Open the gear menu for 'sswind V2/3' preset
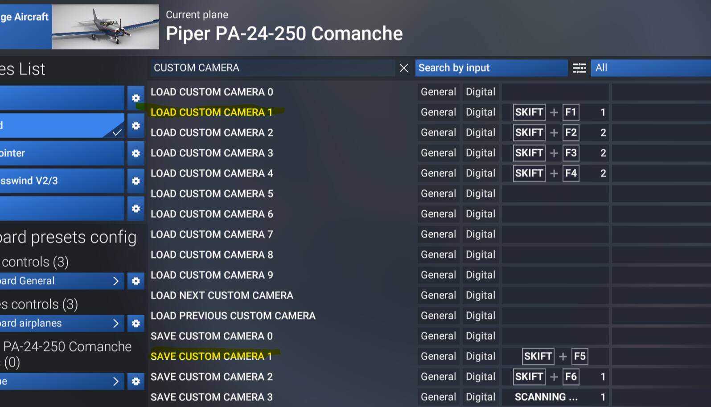 tap(136, 181)
